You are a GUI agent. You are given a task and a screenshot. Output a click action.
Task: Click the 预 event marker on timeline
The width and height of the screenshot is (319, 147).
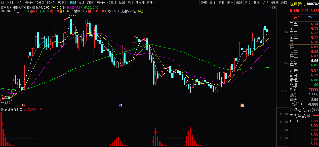point(242,105)
